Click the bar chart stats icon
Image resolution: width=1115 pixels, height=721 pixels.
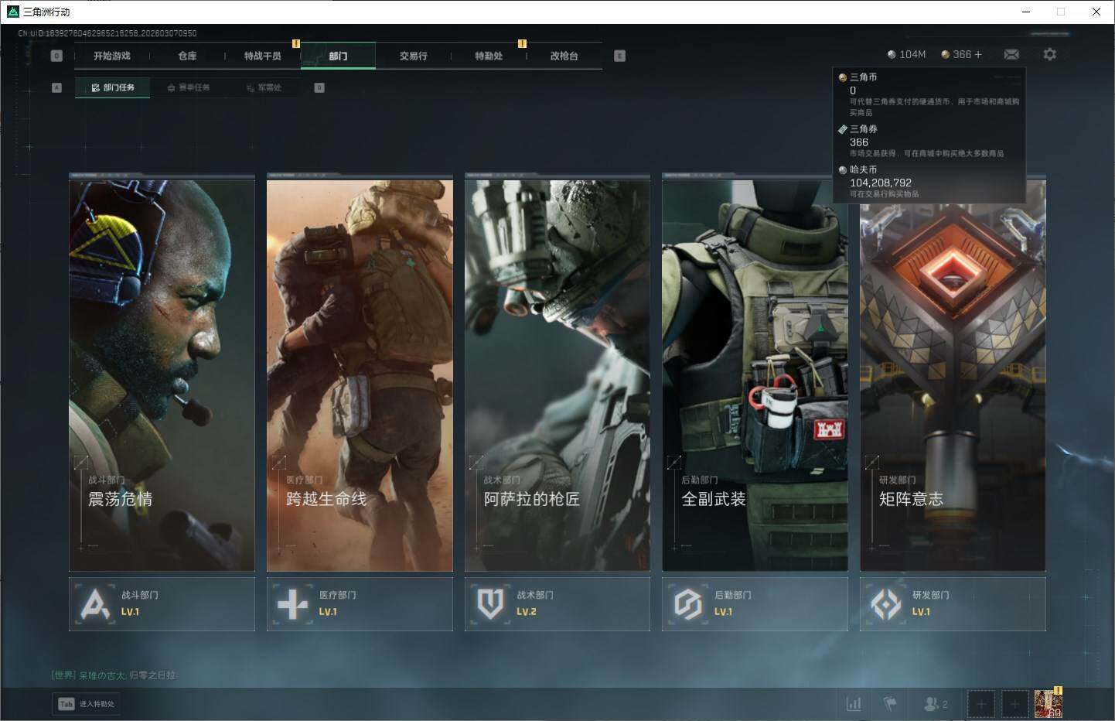coord(854,704)
